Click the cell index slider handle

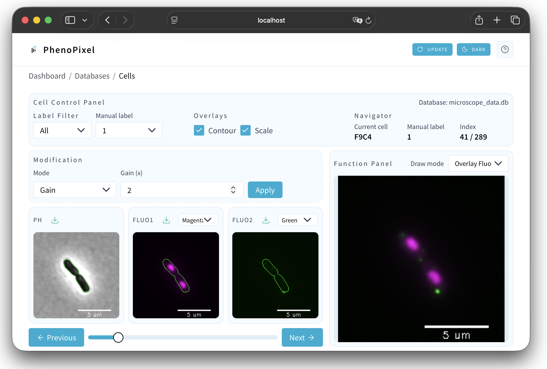118,337
